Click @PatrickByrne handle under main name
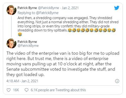The height and width of the screenshot is (98, 126). click(x=28, y=46)
